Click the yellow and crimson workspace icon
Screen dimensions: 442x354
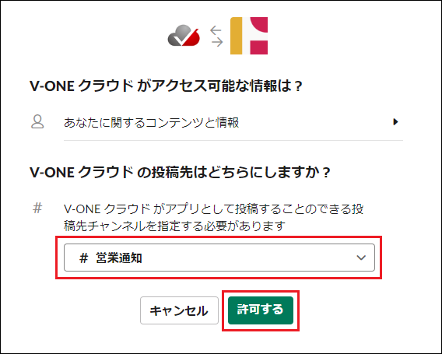pos(249,36)
